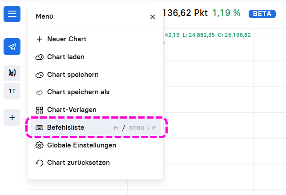Screen dimensions: 286x195
Task: Click the reset arrow icon beside Chart zurücksetzen
Action: (x=39, y=163)
